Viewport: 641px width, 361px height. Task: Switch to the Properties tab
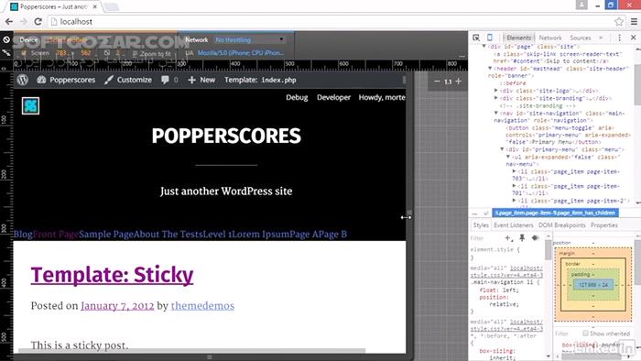(x=604, y=225)
